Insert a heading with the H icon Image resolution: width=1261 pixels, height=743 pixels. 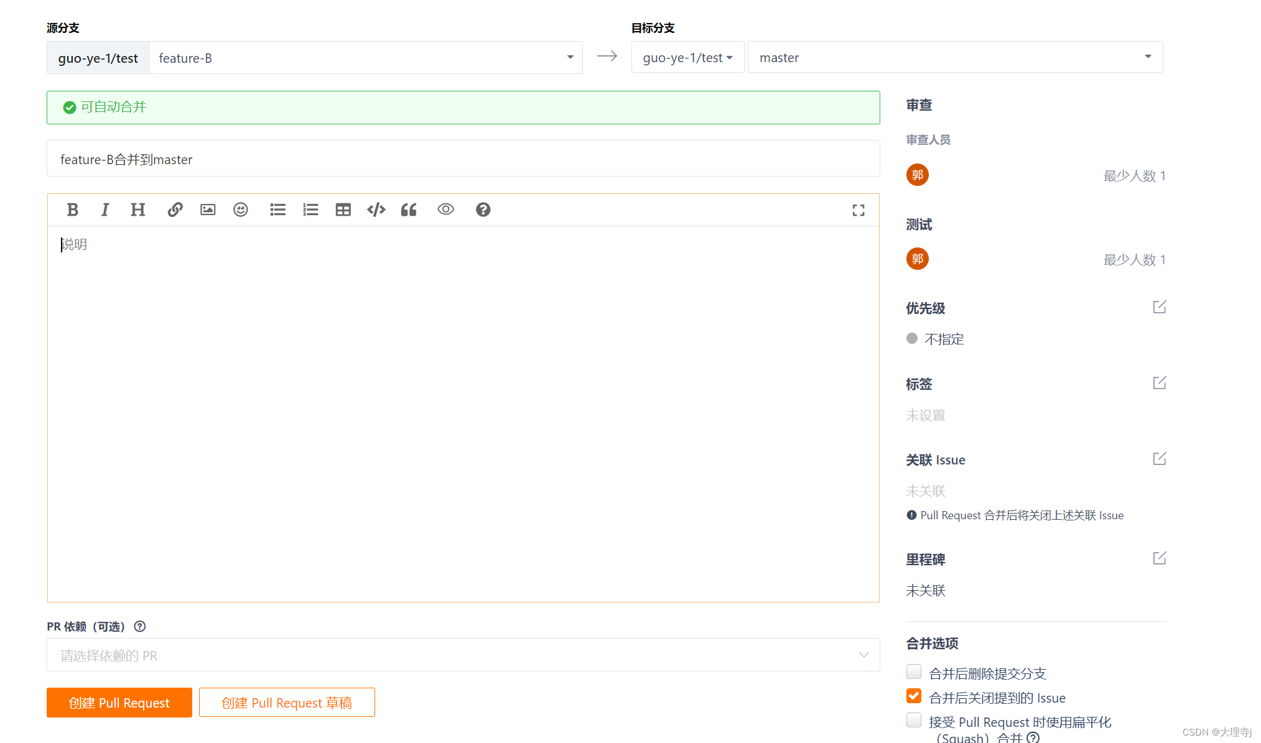(x=137, y=210)
